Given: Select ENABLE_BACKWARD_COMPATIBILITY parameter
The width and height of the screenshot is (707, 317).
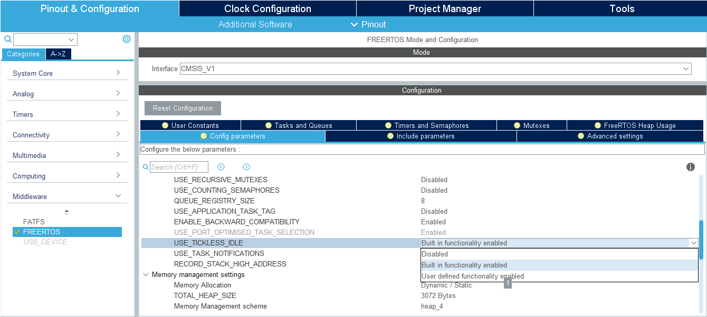Looking at the screenshot, I should pos(236,222).
